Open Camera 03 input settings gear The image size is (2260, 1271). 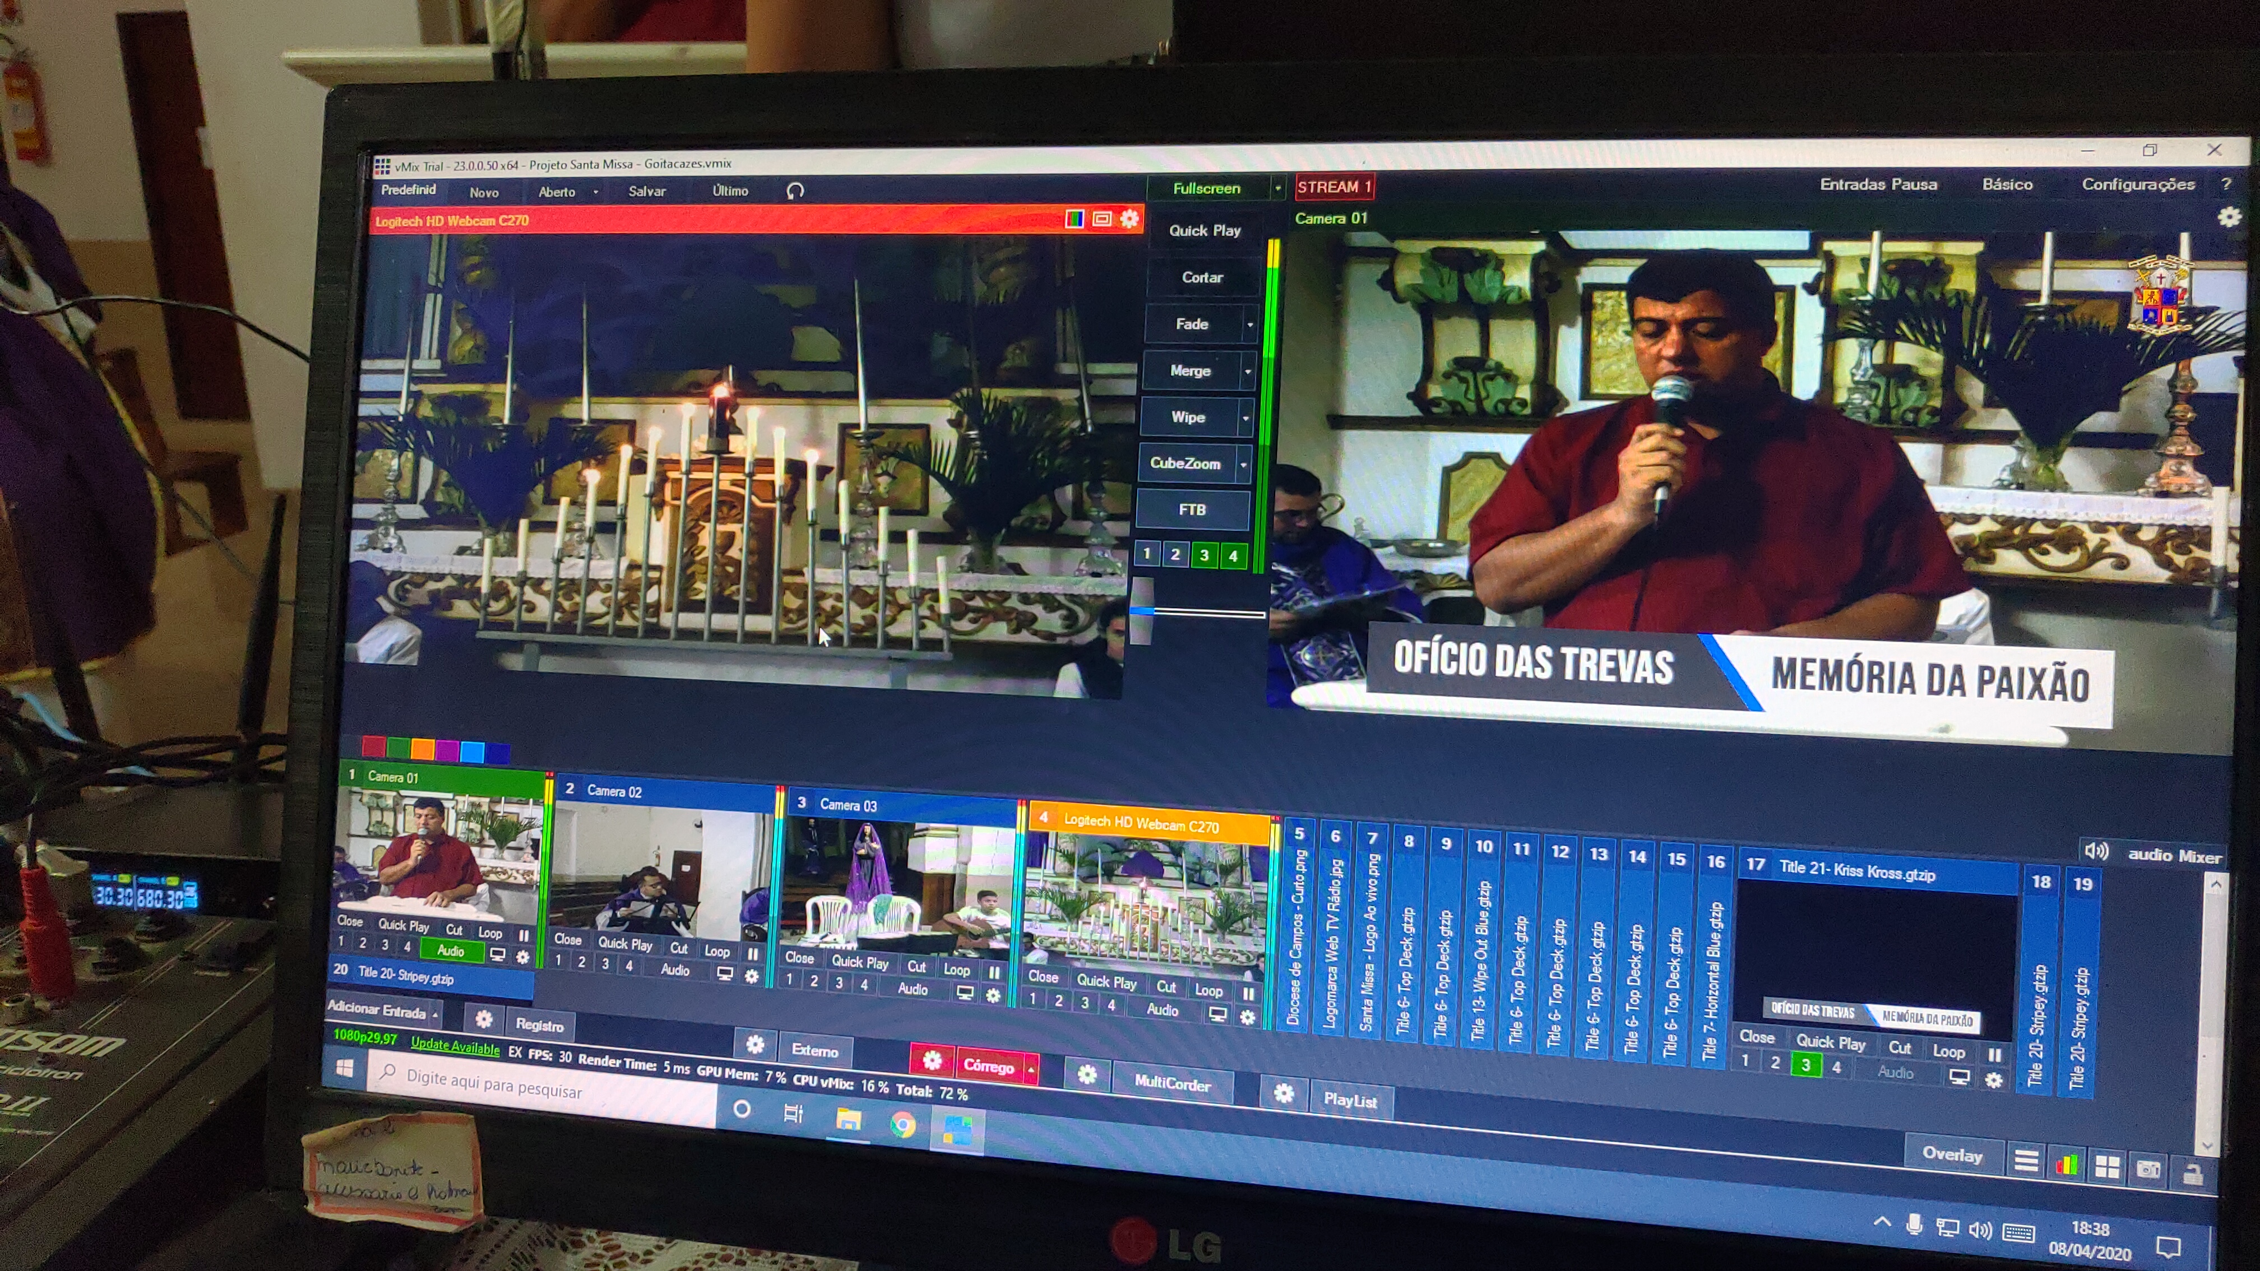click(x=992, y=995)
